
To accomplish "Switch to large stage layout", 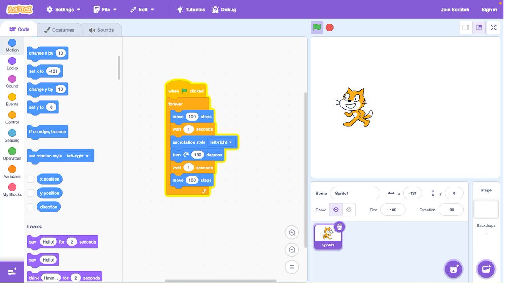I will [479, 27].
